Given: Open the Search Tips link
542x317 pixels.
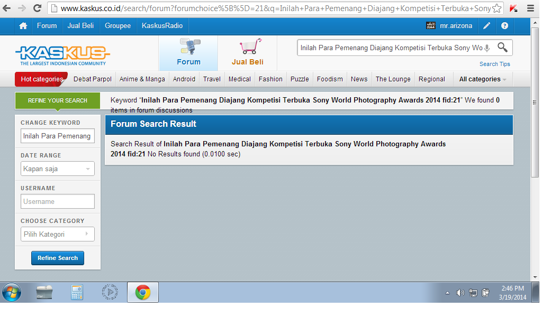Looking at the screenshot, I should pyautogui.click(x=495, y=64).
